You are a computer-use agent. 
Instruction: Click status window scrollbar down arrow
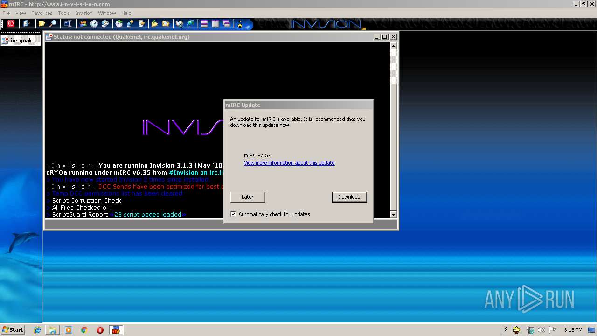(393, 214)
